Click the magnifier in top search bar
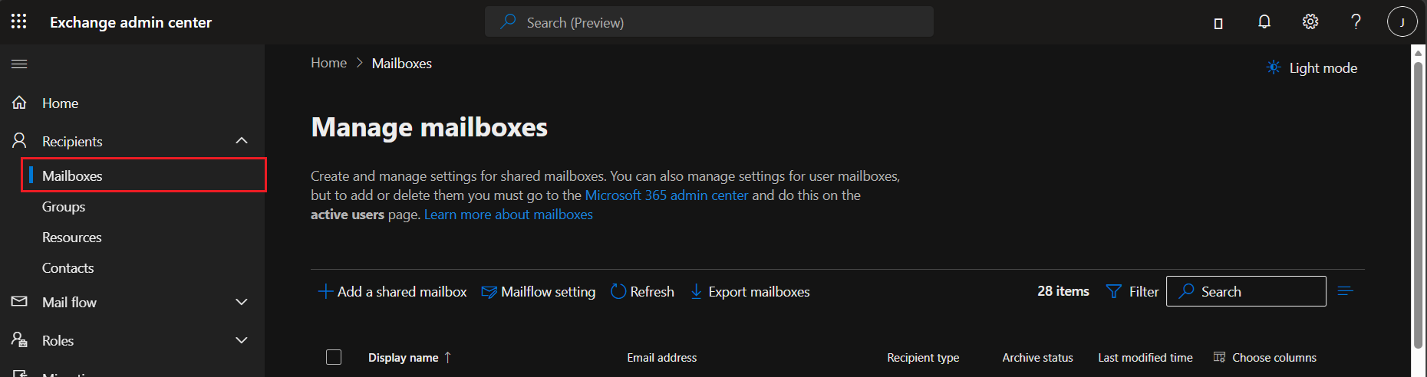This screenshot has width=1427, height=377. [508, 21]
